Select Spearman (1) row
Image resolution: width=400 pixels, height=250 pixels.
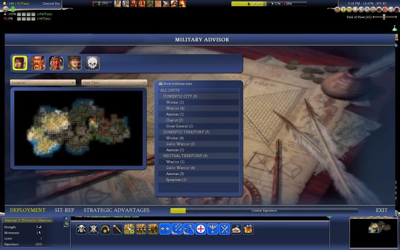[199, 180]
